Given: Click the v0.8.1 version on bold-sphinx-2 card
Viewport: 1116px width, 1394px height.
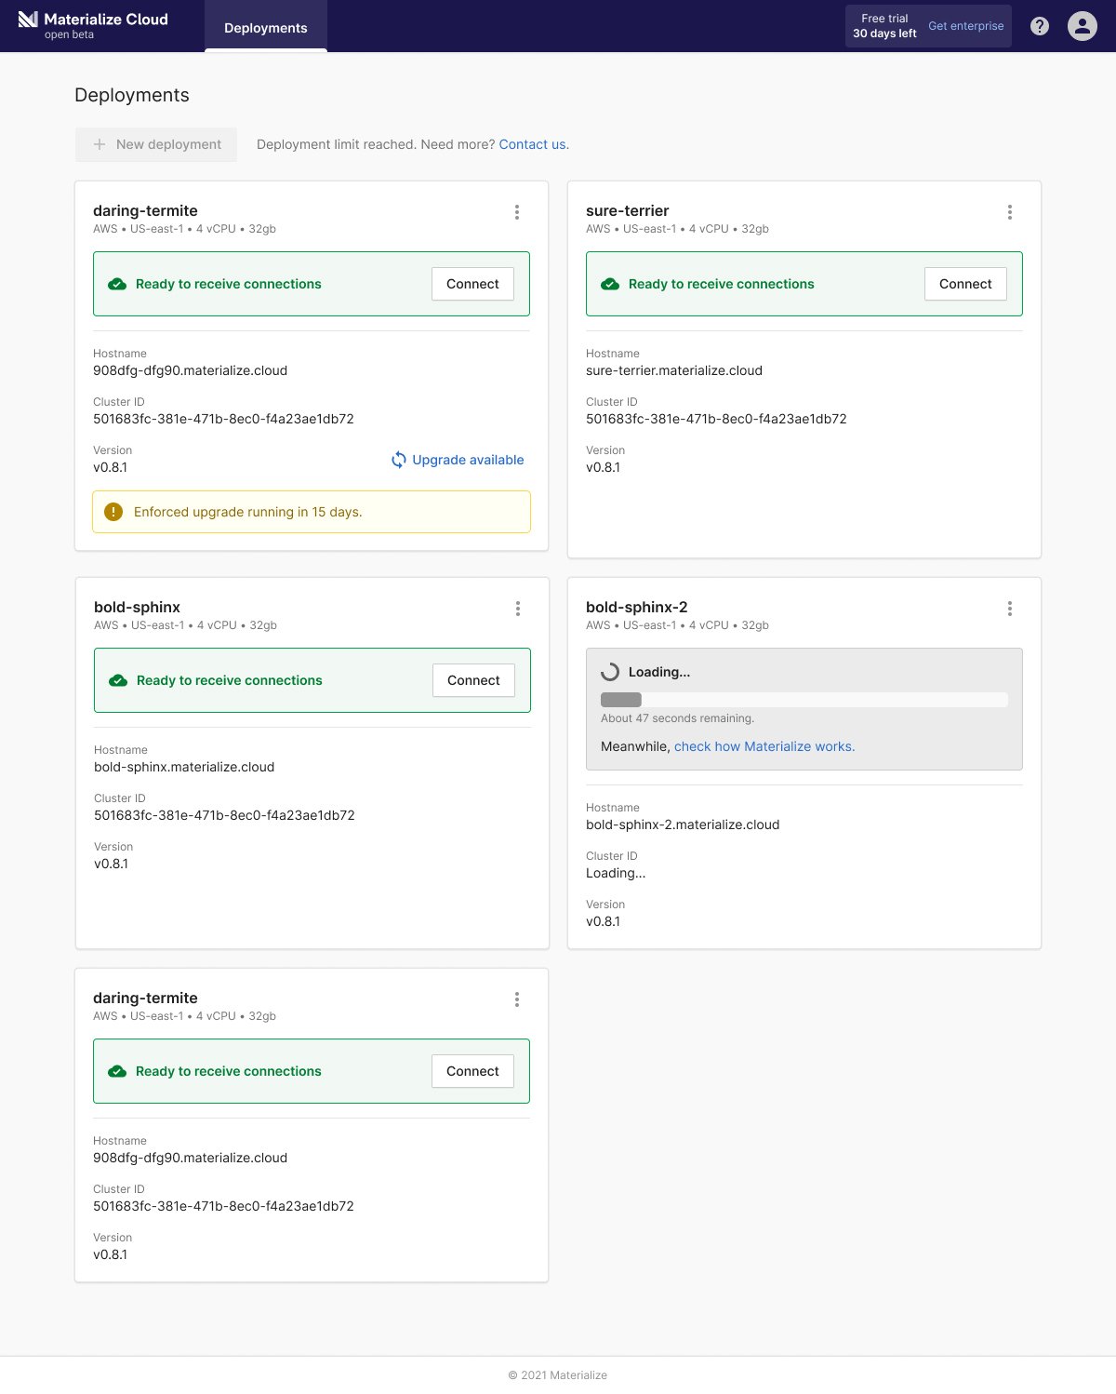Looking at the screenshot, I should [603, 921].
